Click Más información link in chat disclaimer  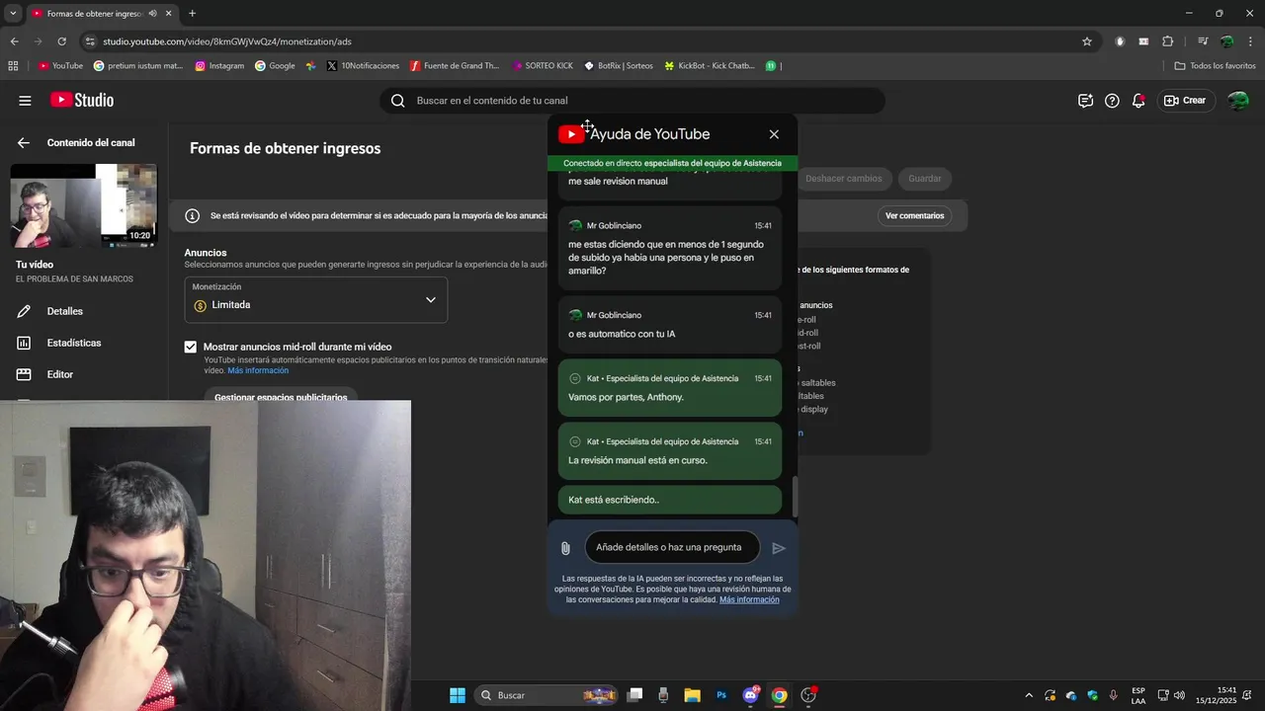point(749,600)
